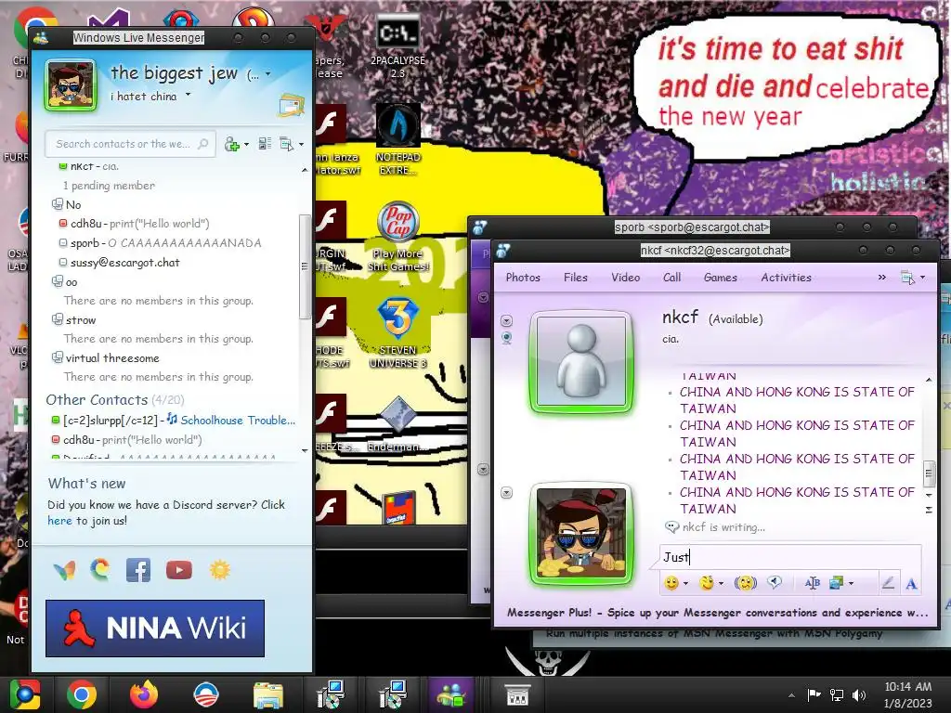Click the background picture icon in the chat toolbar
Image resolution: width=951 pixels, height=713 pixels.
click(837, 583)
